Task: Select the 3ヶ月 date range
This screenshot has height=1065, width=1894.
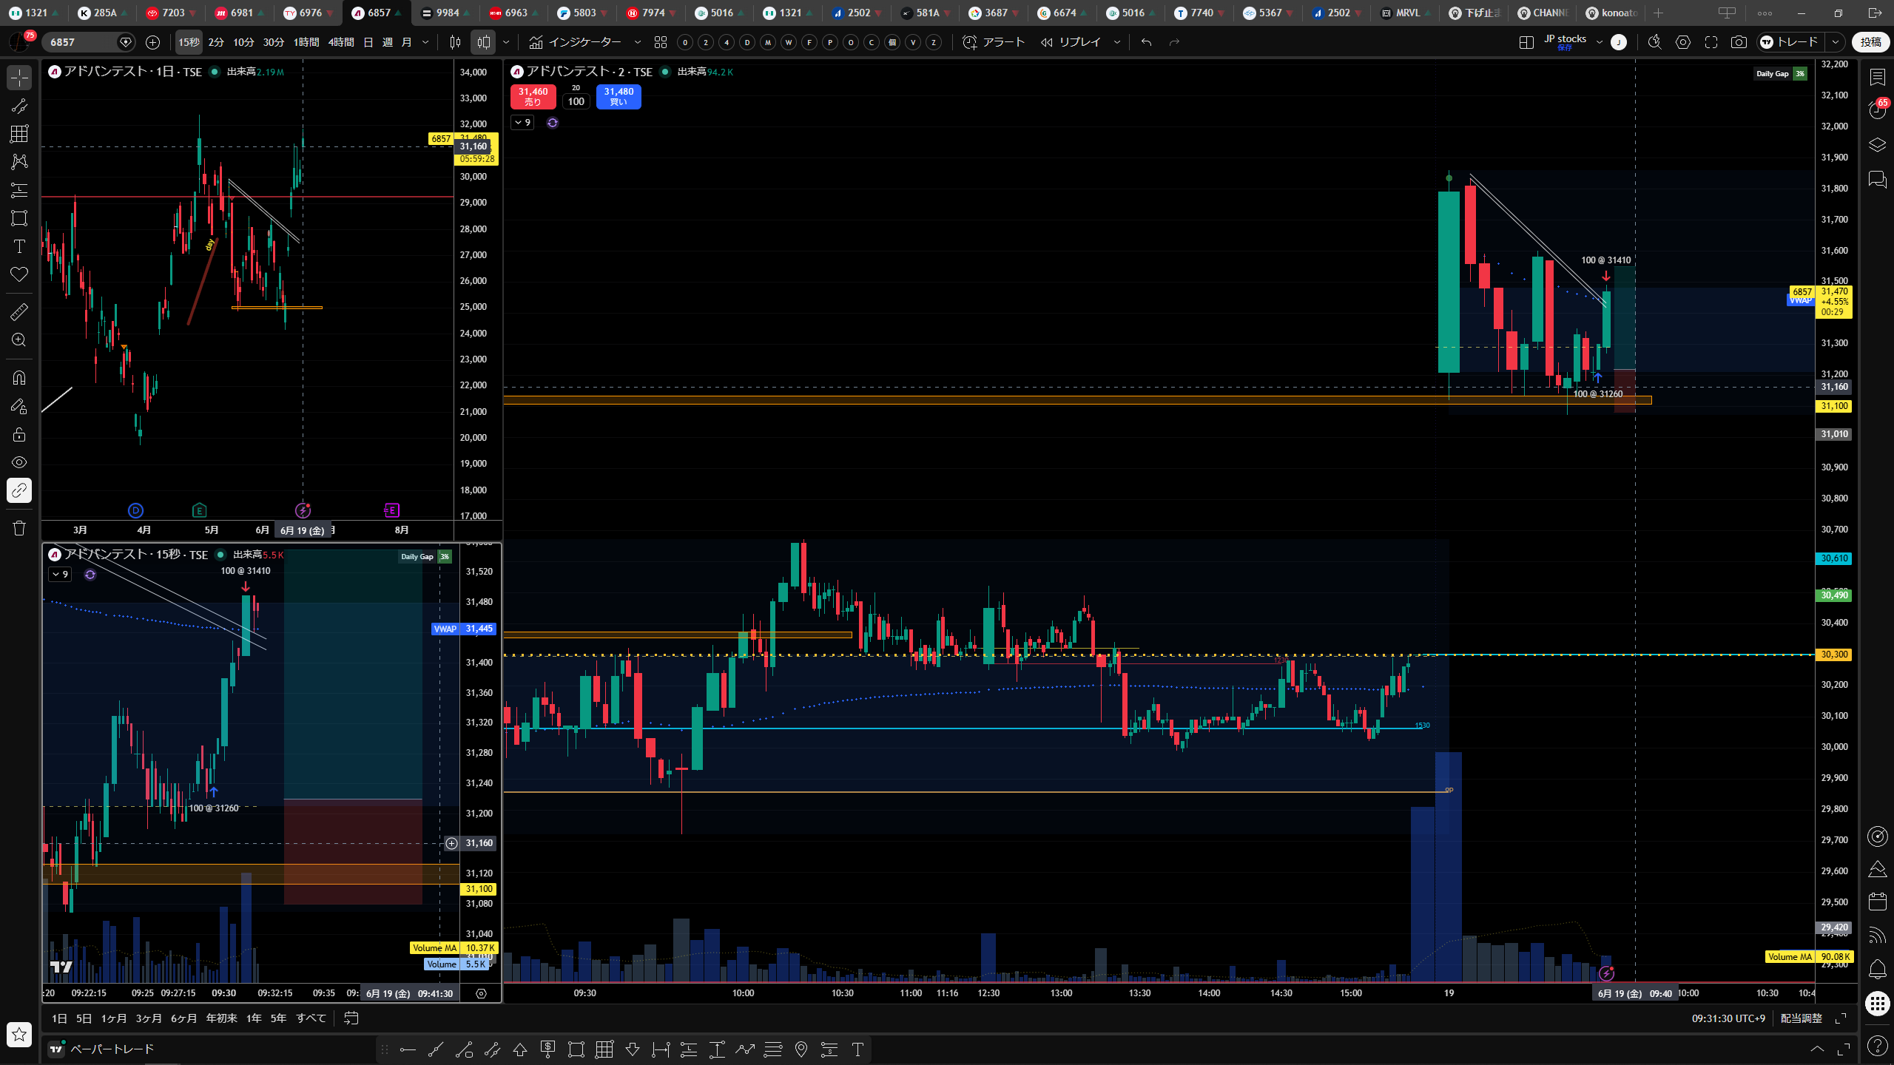Action: click(149, 1018)
